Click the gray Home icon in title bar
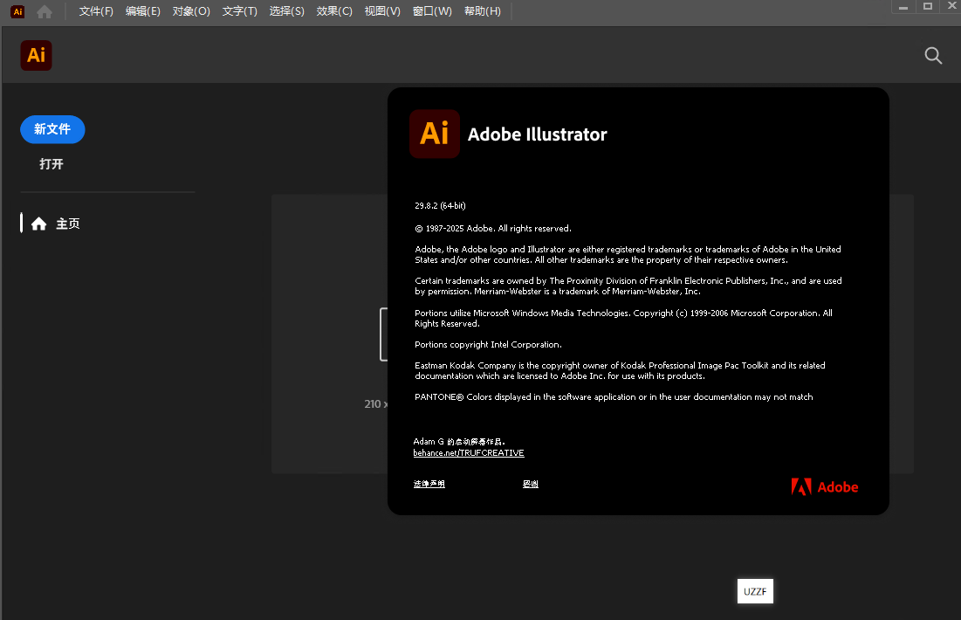Viewport: 961px width, 620px height. click(45, 11)
